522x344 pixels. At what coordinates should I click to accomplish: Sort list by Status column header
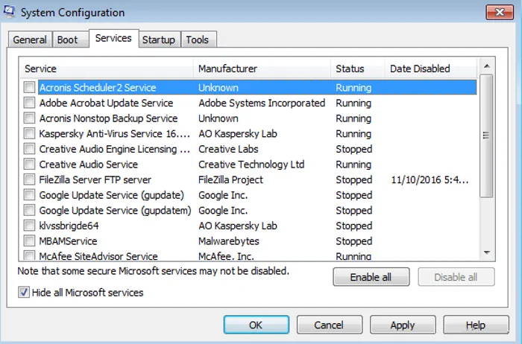[x=358, y=69]
